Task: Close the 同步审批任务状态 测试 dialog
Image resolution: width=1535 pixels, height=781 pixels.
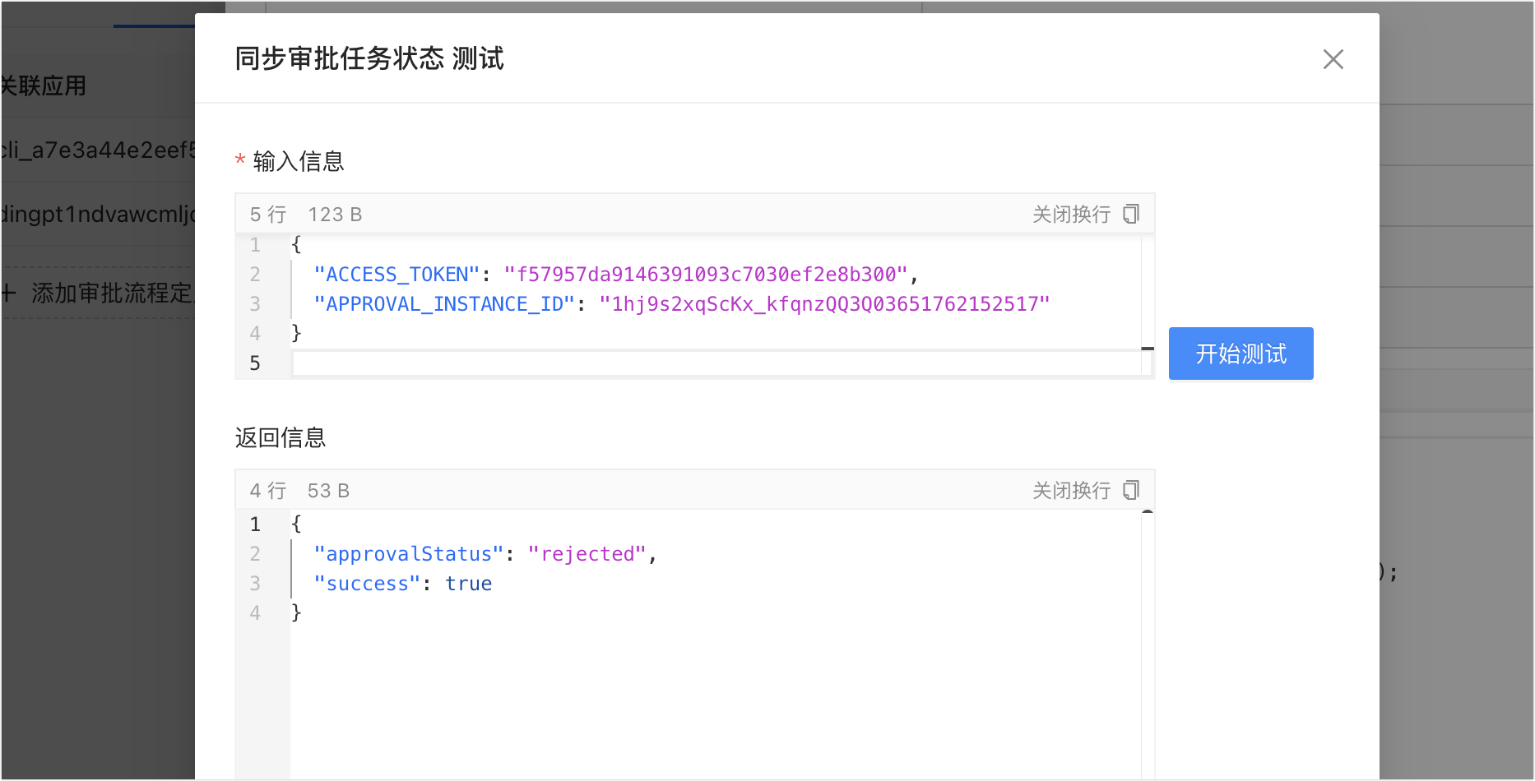Action: pyautogui.click(x=1333, y=59)
